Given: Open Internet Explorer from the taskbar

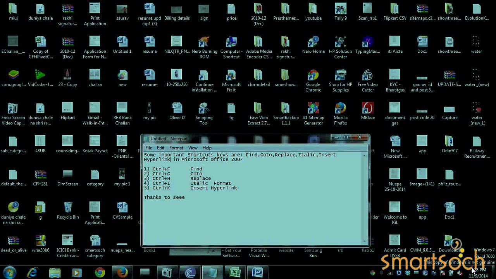Looking at the screenshot, I should (x=33, y=272).
